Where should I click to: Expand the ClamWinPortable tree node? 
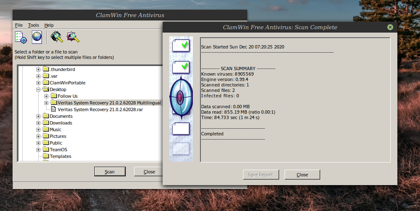pos(38,83)
